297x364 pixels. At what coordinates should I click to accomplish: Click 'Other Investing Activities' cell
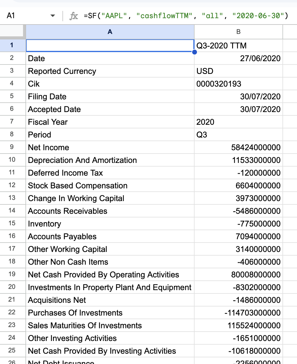(110, 338)
